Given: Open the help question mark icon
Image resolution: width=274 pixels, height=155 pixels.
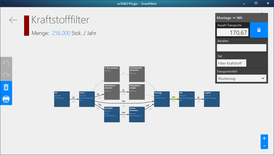Looking at the screenshot, I should tap(262, 14).
